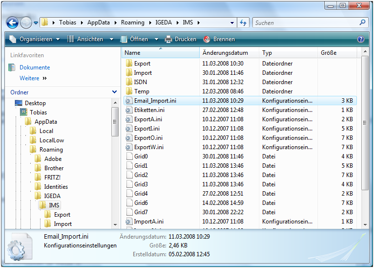This screenshot has width=374, height=268.
Task: Click the ExportW.ini file icon
Action: click(x=129, y=147)
